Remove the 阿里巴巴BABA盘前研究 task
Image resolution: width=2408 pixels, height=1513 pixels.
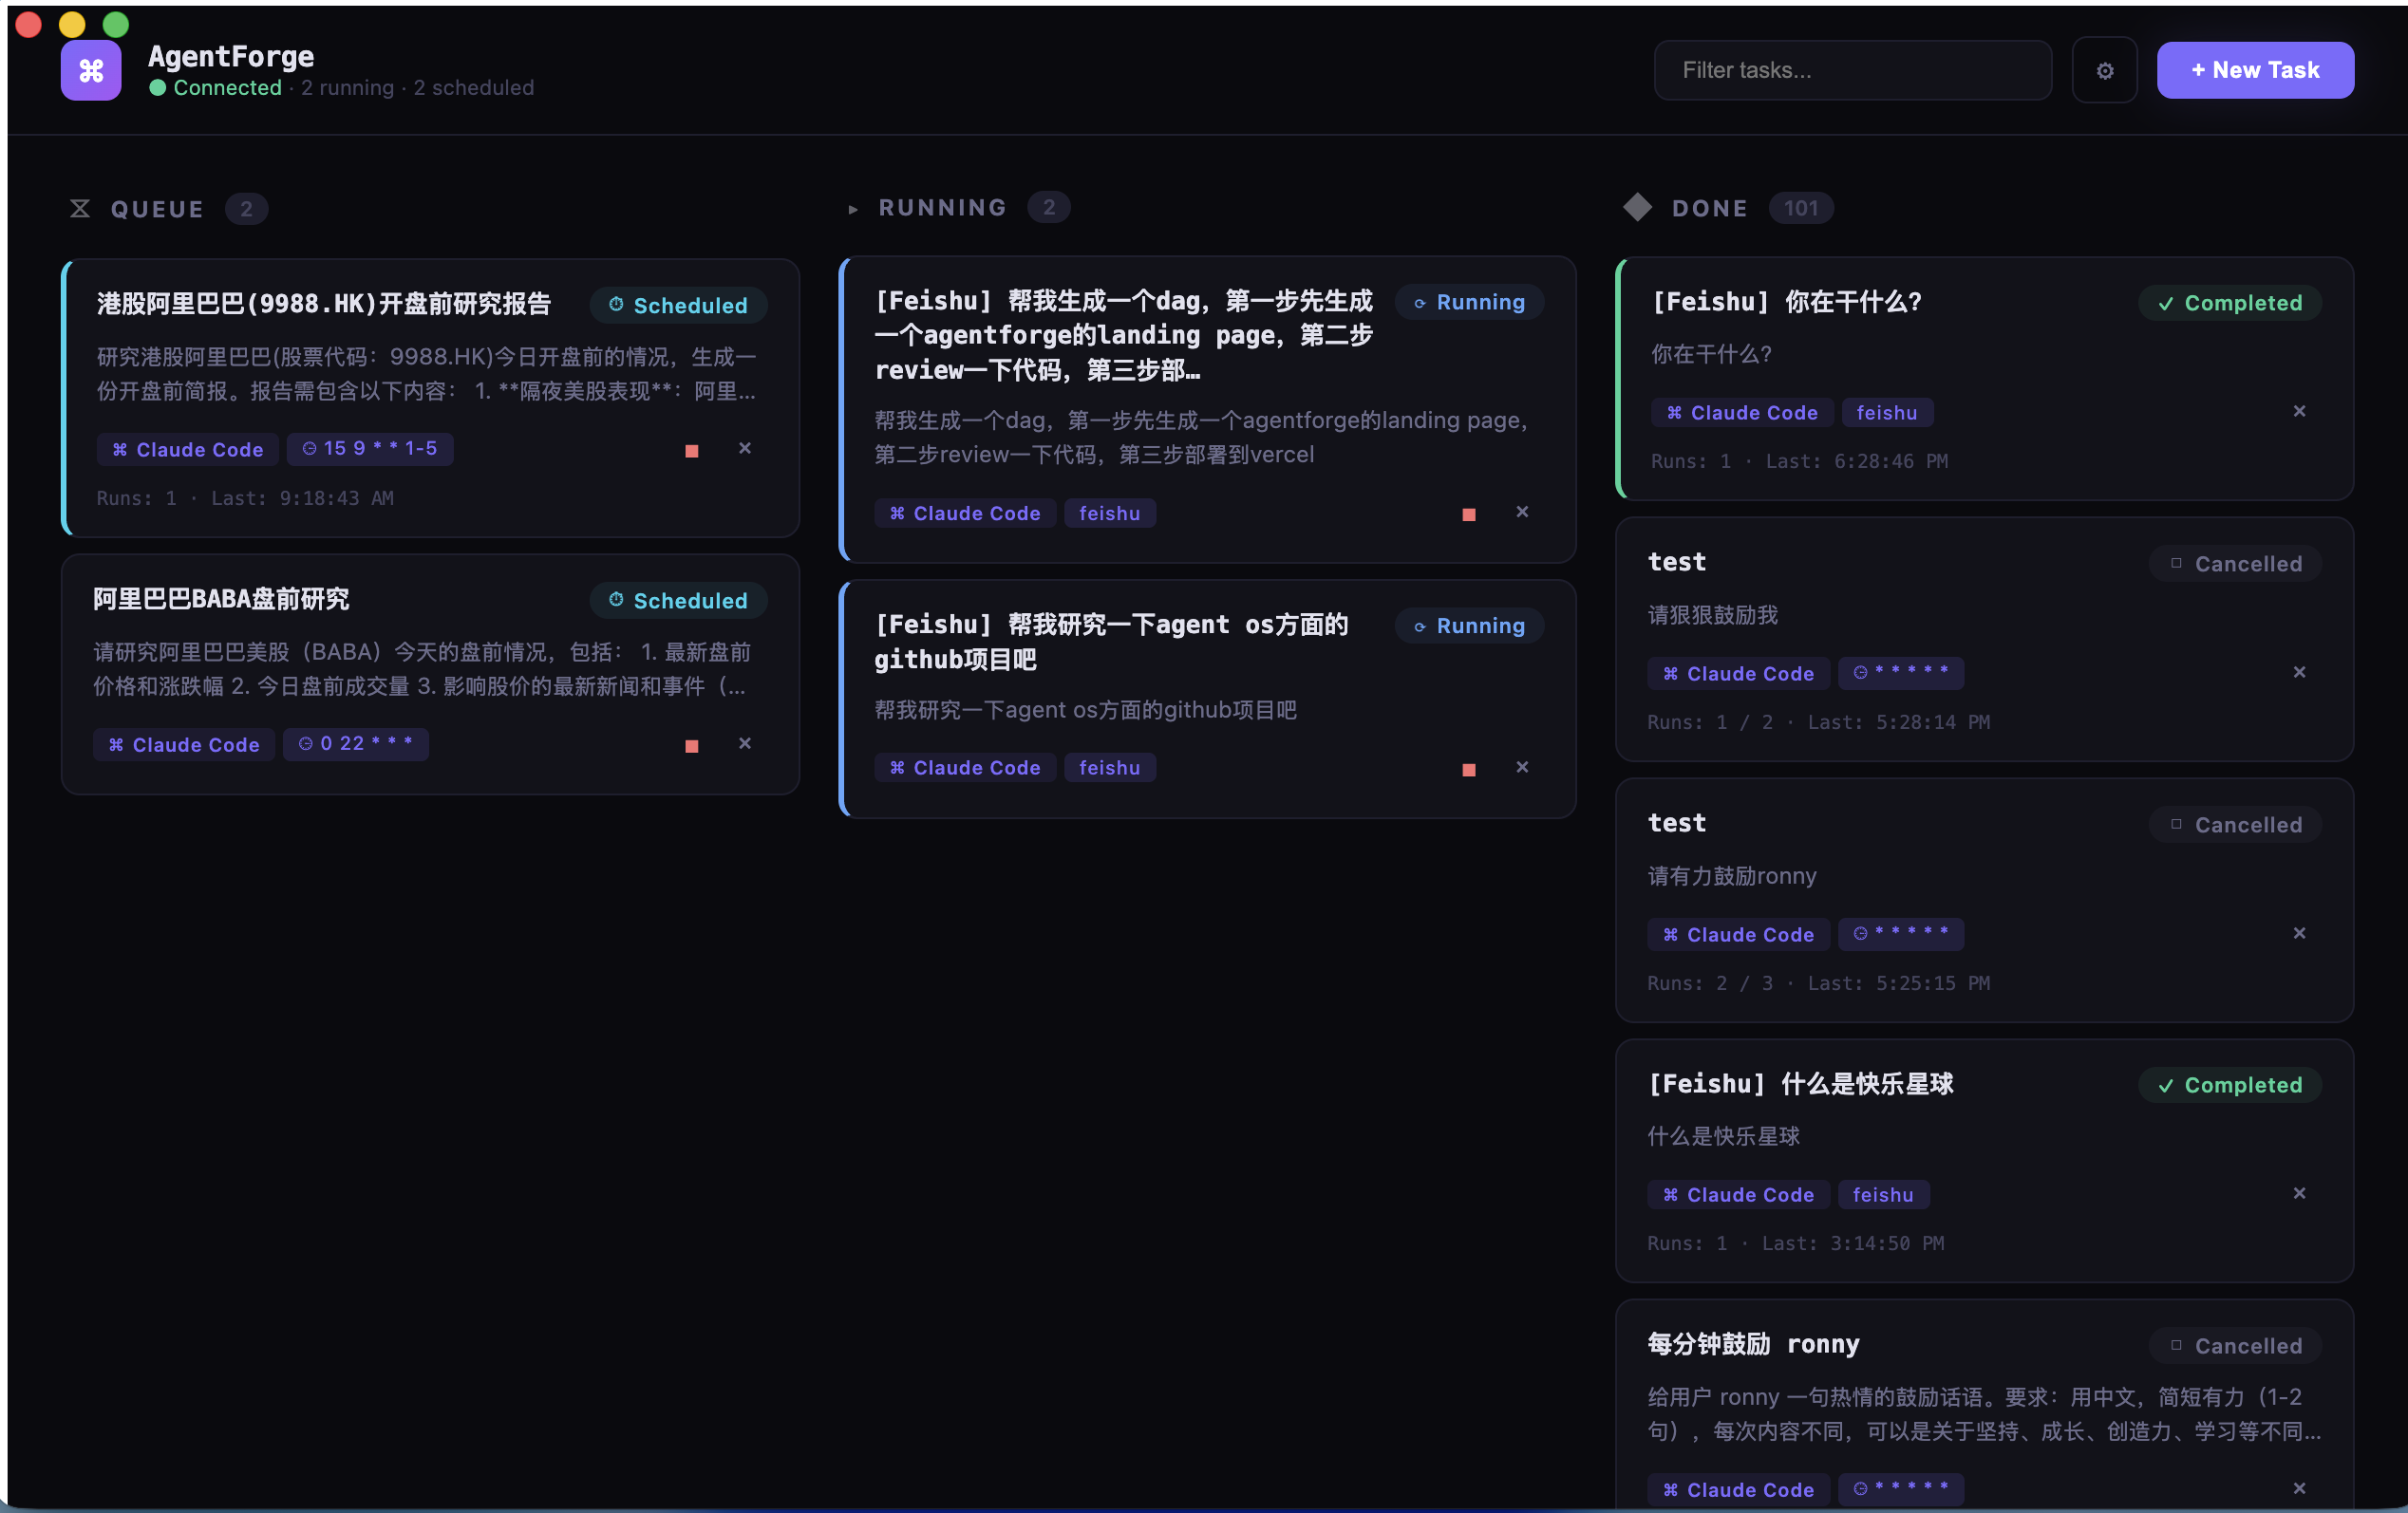(x=744, y=743)
